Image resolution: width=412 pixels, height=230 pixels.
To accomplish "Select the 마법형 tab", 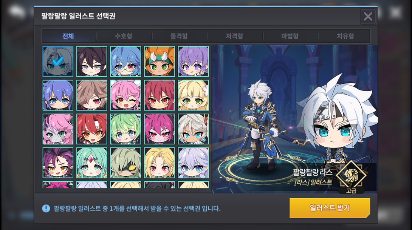I will click(290, 36).
